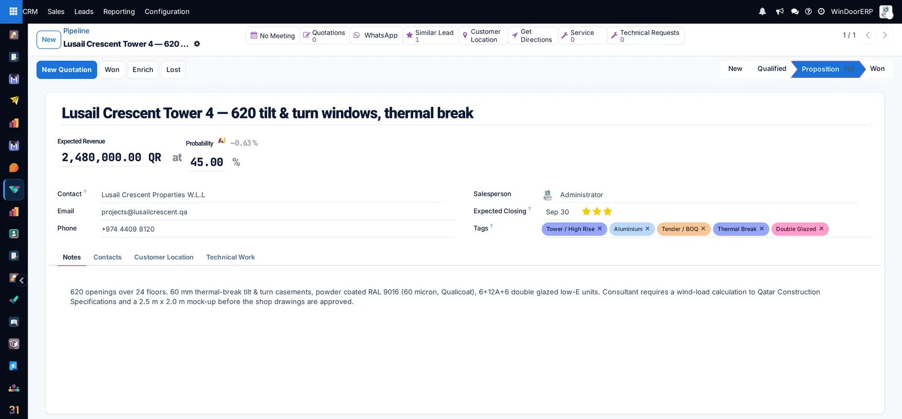Screen dimensions: 902x419
Task: Switch to the Technical Work tab
Action: (231, 257)
